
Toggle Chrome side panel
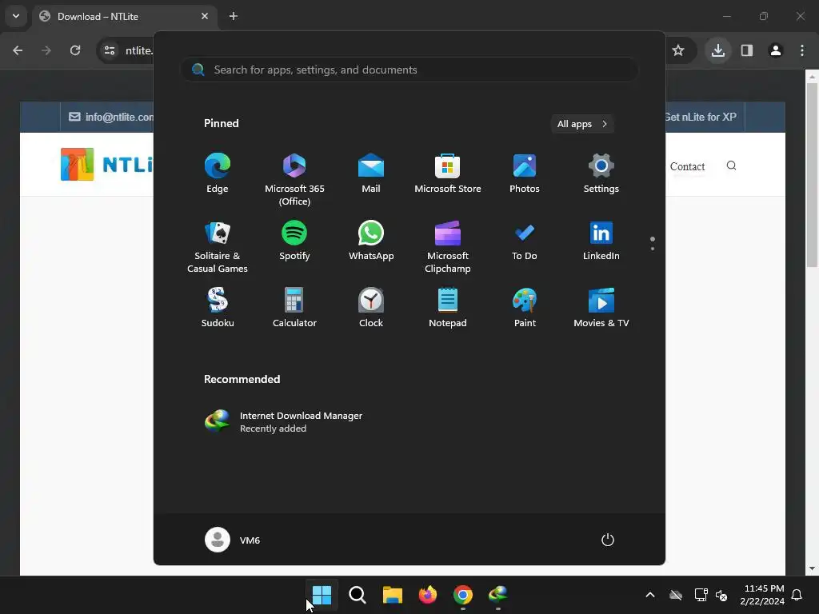click(747, 50)
